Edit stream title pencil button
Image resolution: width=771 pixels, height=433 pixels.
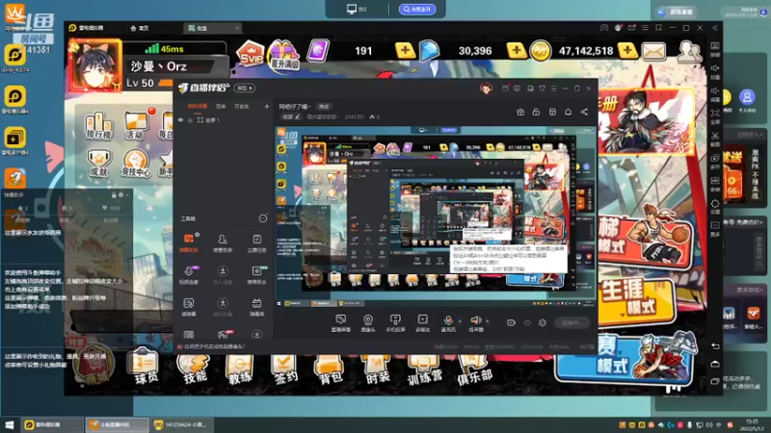tap(324, 106)
